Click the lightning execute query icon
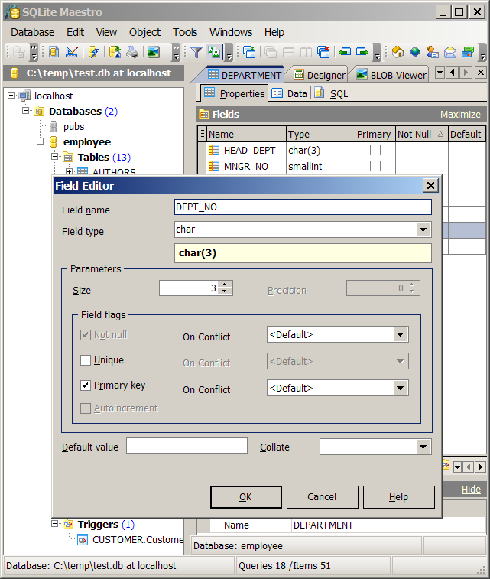Image resolution: width=490 pixels, height=579 pixels. (x=94, y=52)
